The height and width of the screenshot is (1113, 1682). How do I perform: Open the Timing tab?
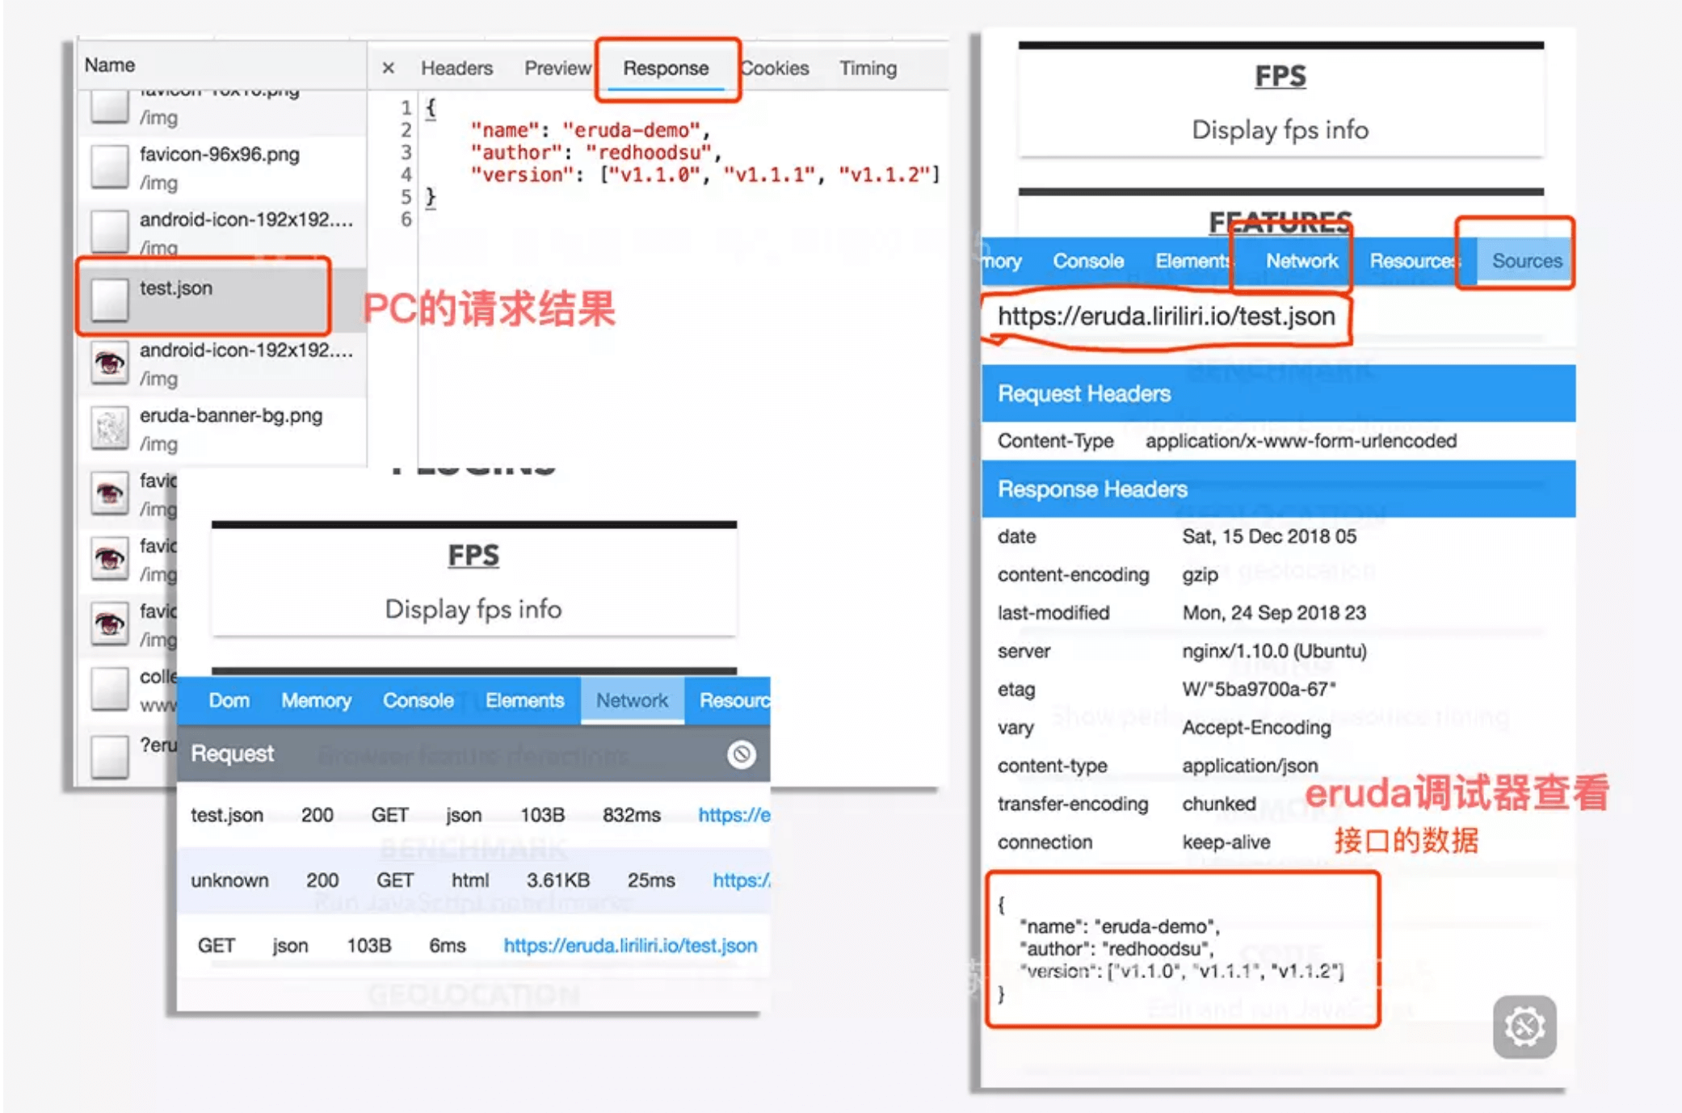tap(868, 68)
